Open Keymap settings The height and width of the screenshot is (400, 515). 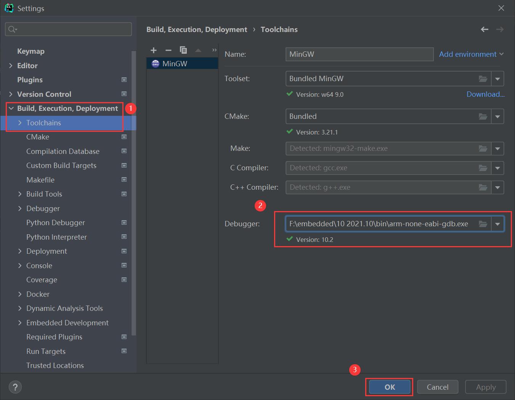pos(31,51)
